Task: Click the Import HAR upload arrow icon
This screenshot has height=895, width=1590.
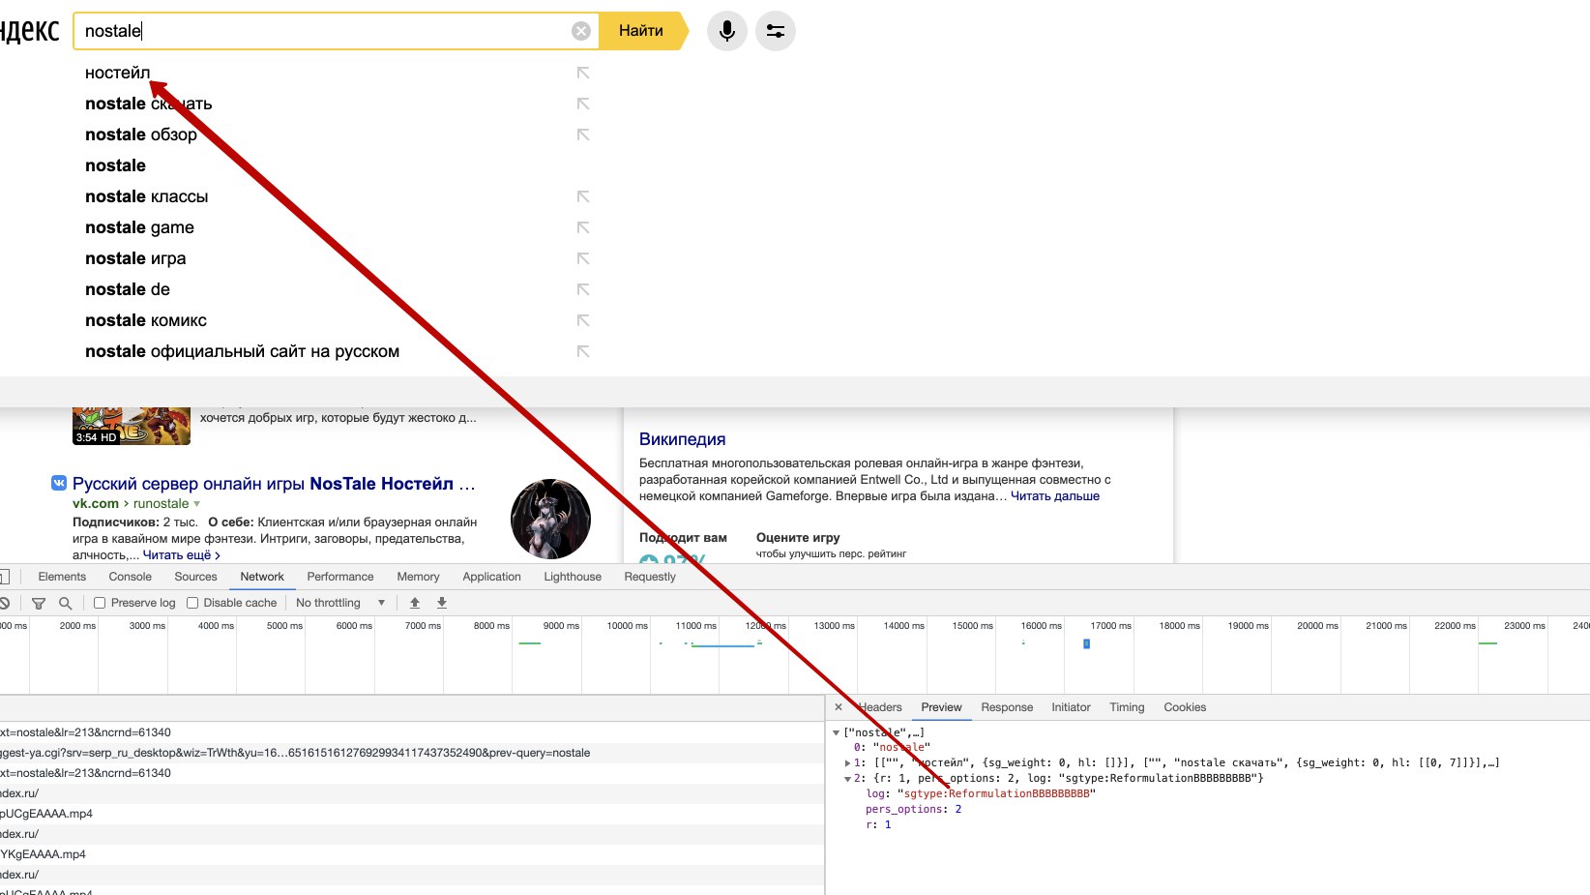Action: pyautogui.click(x=415, y=603)
